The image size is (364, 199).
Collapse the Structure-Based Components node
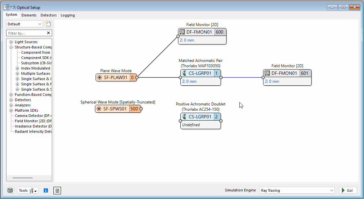coord(11,47)
